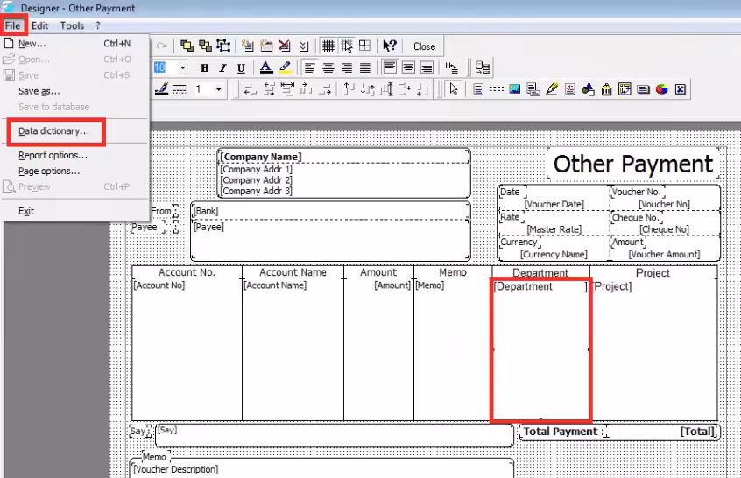Set text alignment to left
Screen dimensions: 741x478
pyautogui.click(x=309, y=68)
